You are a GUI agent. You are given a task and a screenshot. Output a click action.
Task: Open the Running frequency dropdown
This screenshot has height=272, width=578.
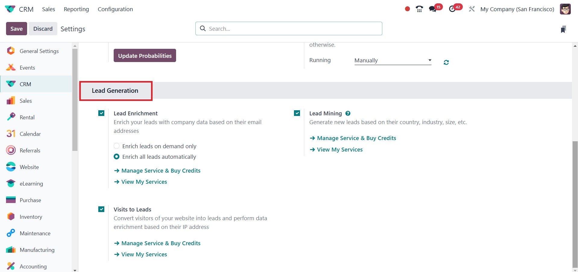pos(393,61)
